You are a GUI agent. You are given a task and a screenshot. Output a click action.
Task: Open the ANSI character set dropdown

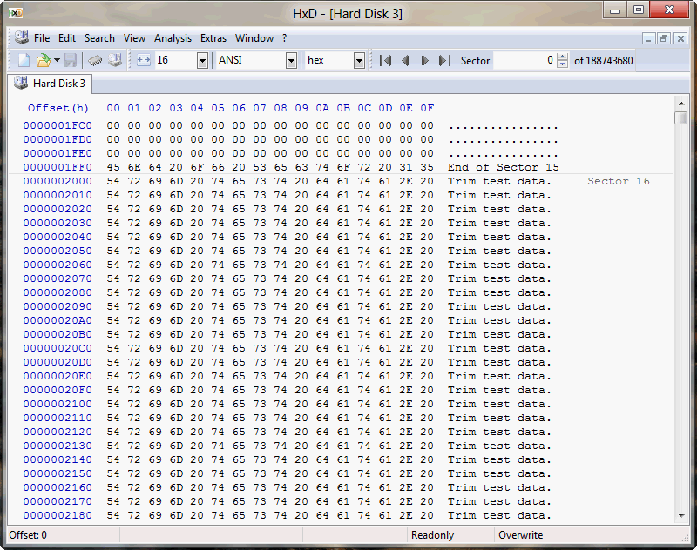pos(291,60)
